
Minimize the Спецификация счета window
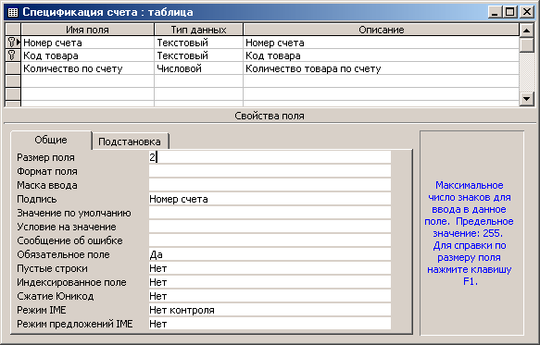(495, 12)
